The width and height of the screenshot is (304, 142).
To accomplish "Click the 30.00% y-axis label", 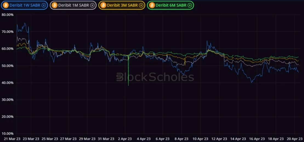I will pyautogui.click(x=7, y=100).
